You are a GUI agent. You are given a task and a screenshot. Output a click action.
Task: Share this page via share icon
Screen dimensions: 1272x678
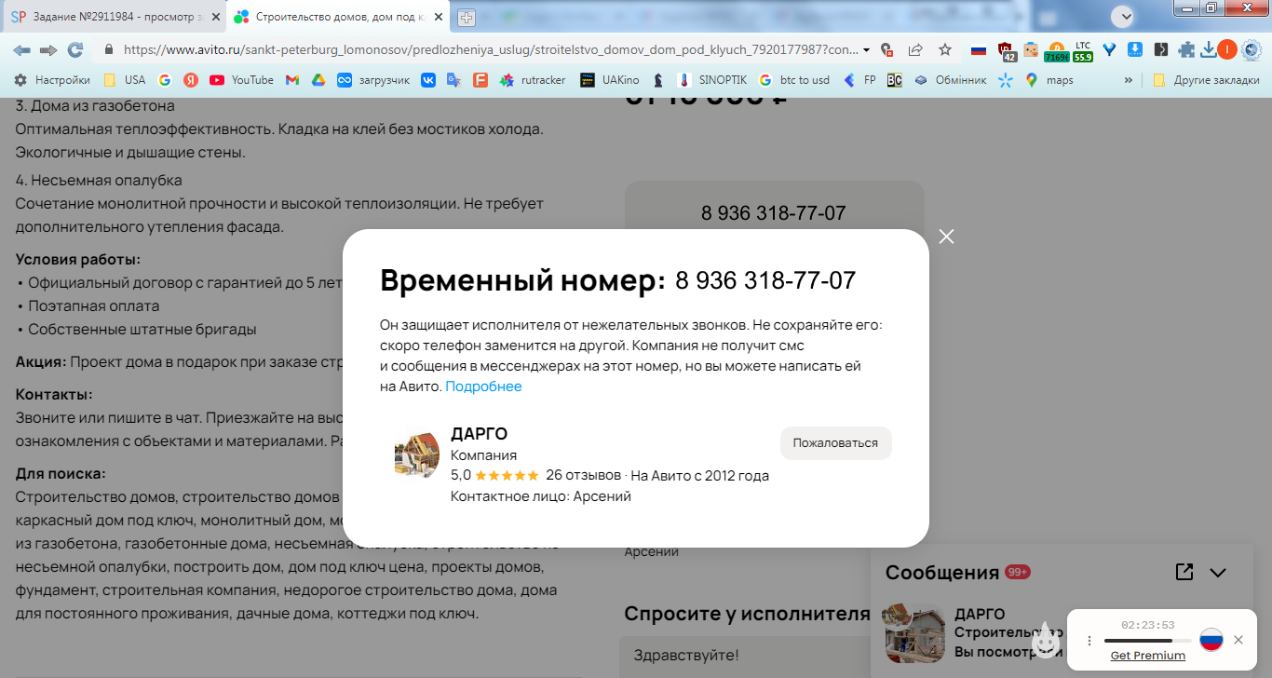[915, 49]
